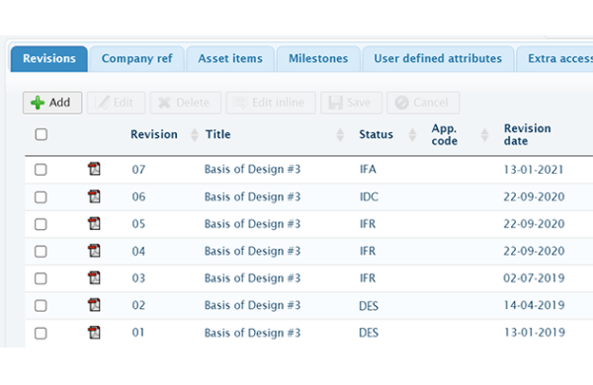Click the Delete button in toolbar
The image size is (593, 385).
click(186, 103)
